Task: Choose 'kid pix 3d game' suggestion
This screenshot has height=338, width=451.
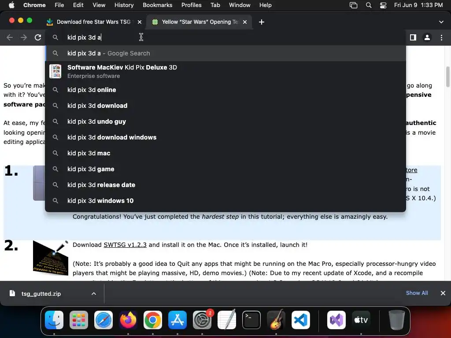Action: click(x=225, y=169)
